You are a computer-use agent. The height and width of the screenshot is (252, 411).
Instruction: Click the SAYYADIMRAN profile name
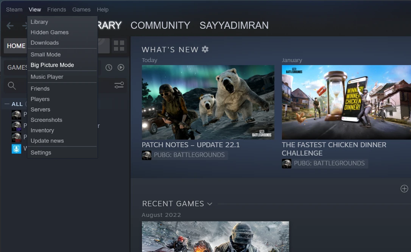pos(234,25)
